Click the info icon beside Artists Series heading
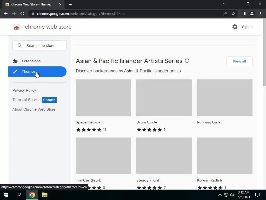 tap(187, 61)
